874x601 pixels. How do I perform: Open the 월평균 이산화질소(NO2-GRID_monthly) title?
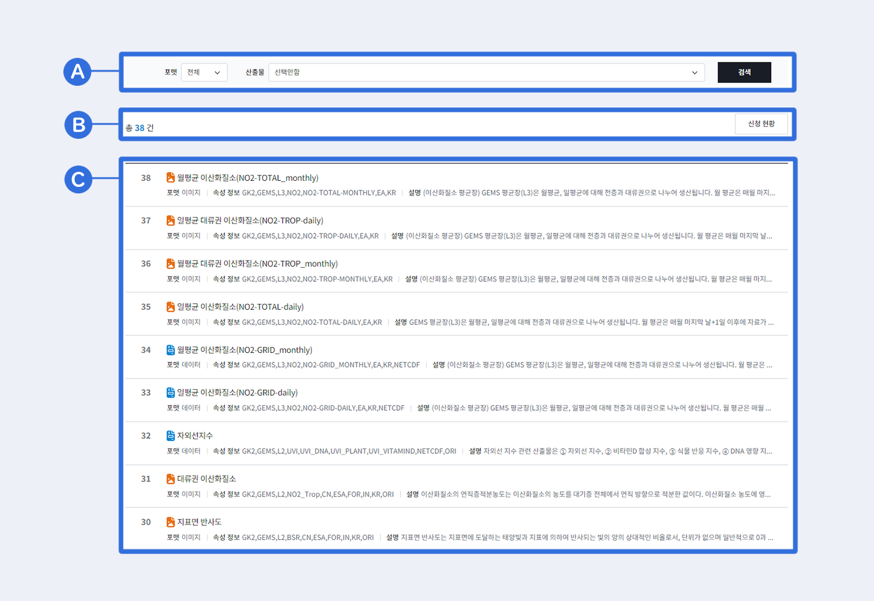[x=245, y=350]
